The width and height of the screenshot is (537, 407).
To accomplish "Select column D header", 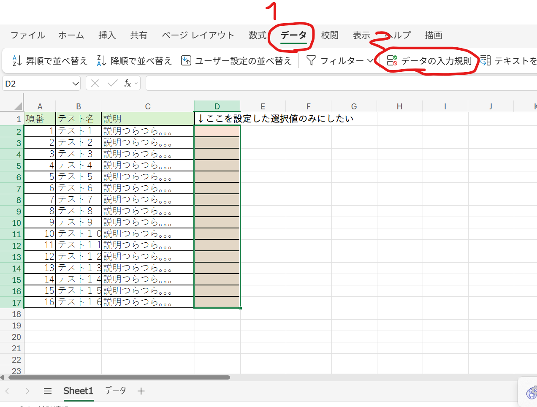I will tap(217, 106).
